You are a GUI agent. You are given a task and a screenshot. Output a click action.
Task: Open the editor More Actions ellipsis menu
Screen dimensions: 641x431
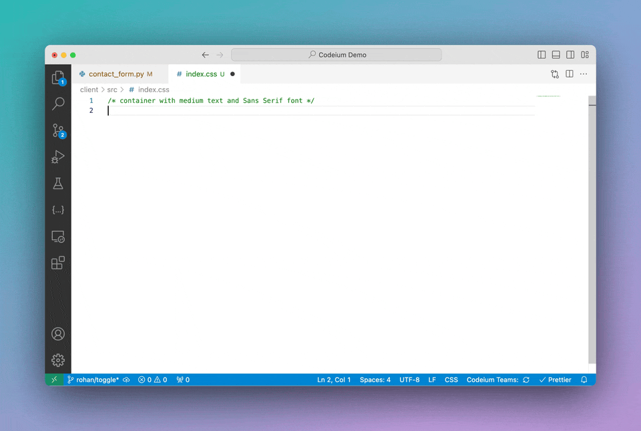tap(584, 74)
